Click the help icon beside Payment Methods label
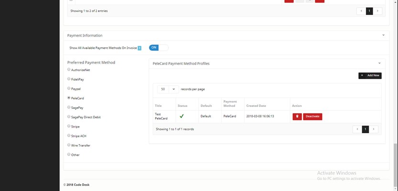This screenshot has height=191, width=398. tap(140, 48)
